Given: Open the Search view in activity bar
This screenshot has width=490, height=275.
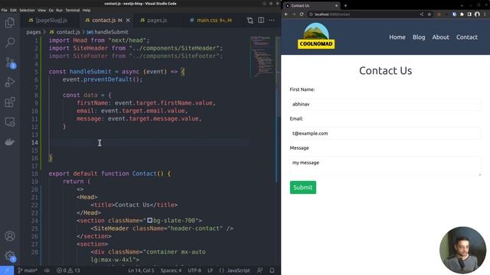Looking at the screenshot, I should click(x=10, y=43).
